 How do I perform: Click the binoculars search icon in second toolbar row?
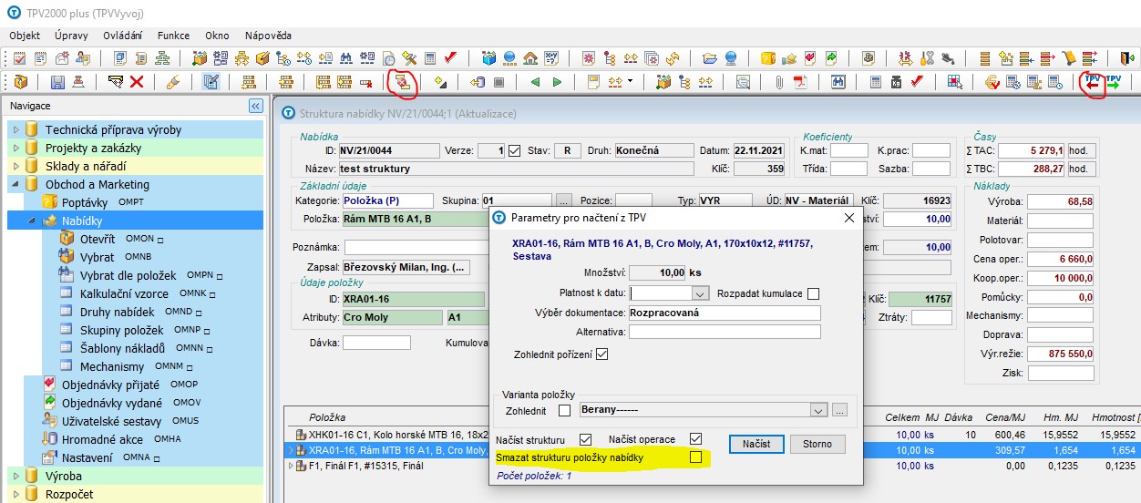coord(838,82)
